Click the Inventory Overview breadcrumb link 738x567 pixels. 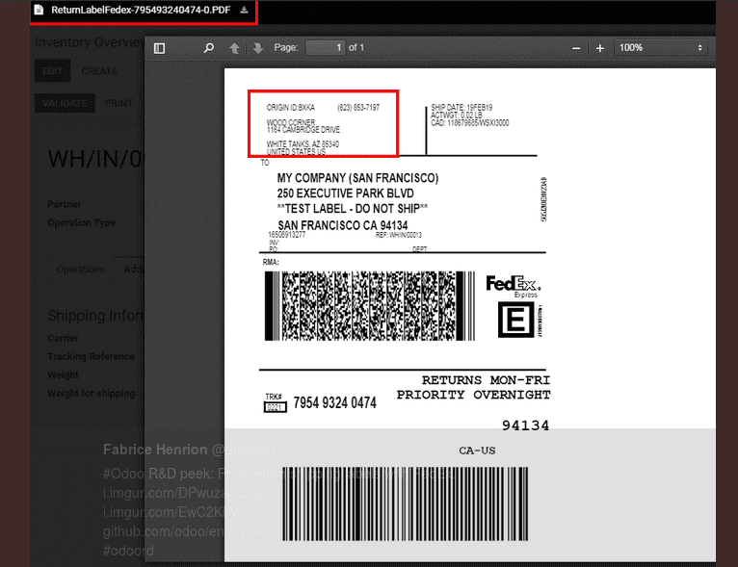pyautogui.click(x=90, y=42)
